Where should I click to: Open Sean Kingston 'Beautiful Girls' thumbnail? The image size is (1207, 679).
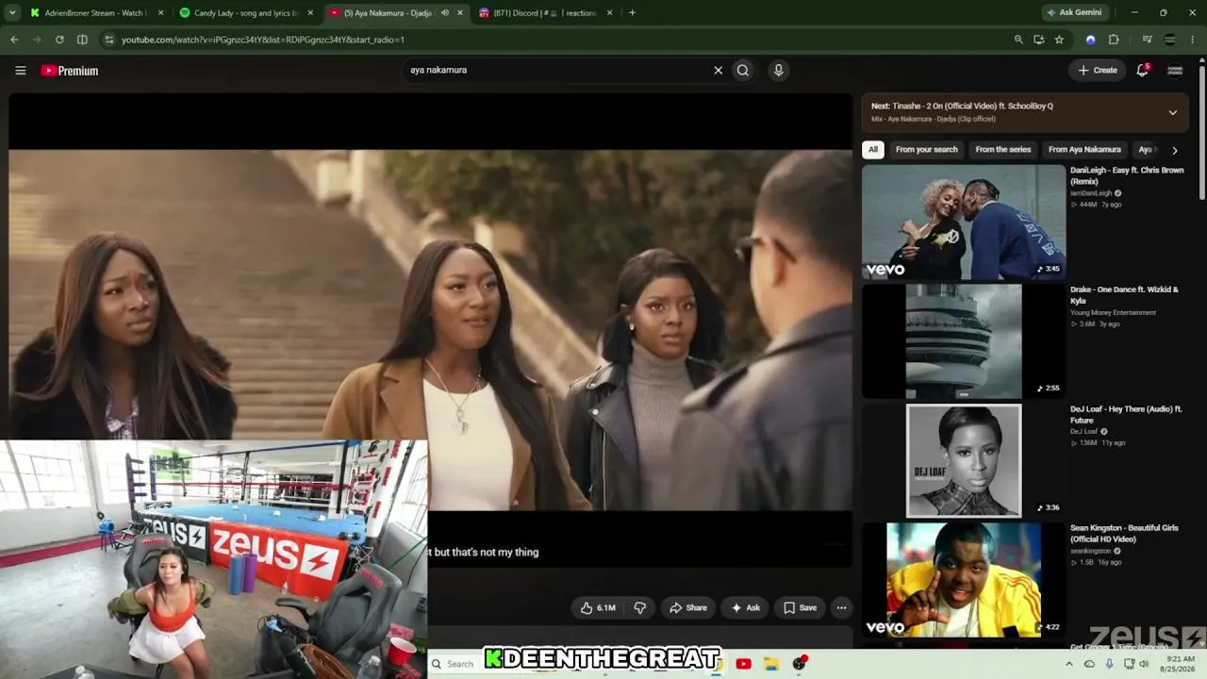click(x=964, y=580)
